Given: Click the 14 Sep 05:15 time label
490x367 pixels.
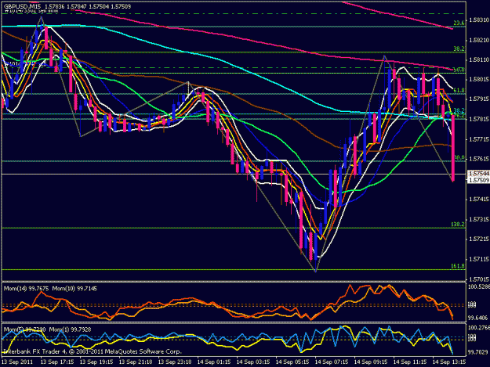Looking at the screenshot, I should point(292,362).
